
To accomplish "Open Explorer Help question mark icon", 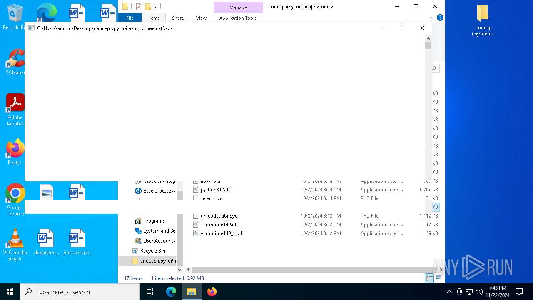I will [440, 17].
